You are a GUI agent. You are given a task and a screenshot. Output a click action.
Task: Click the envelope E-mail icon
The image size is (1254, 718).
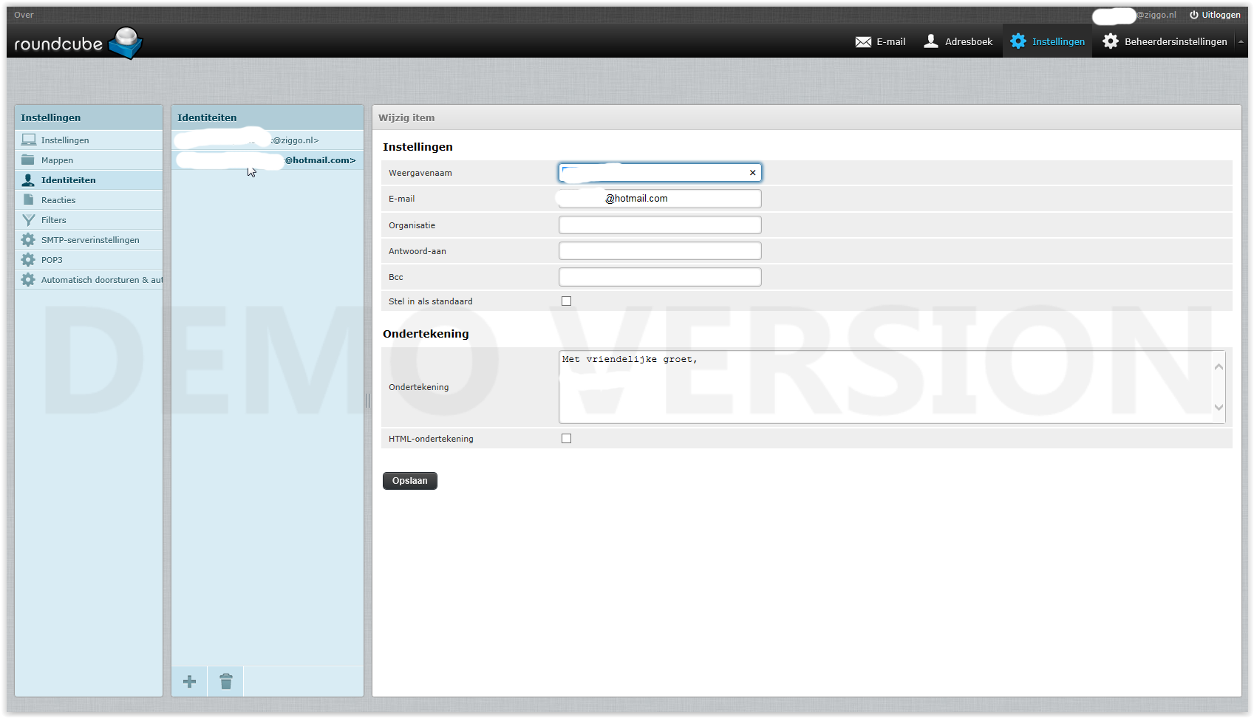863,41
